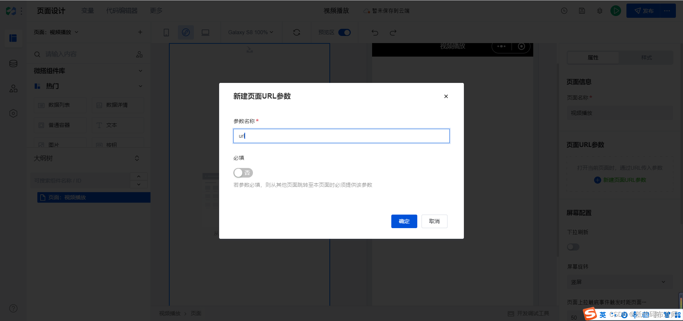Click the debug bug icon
The width and height of the screenshot is (683, 321).
[600, 11]
